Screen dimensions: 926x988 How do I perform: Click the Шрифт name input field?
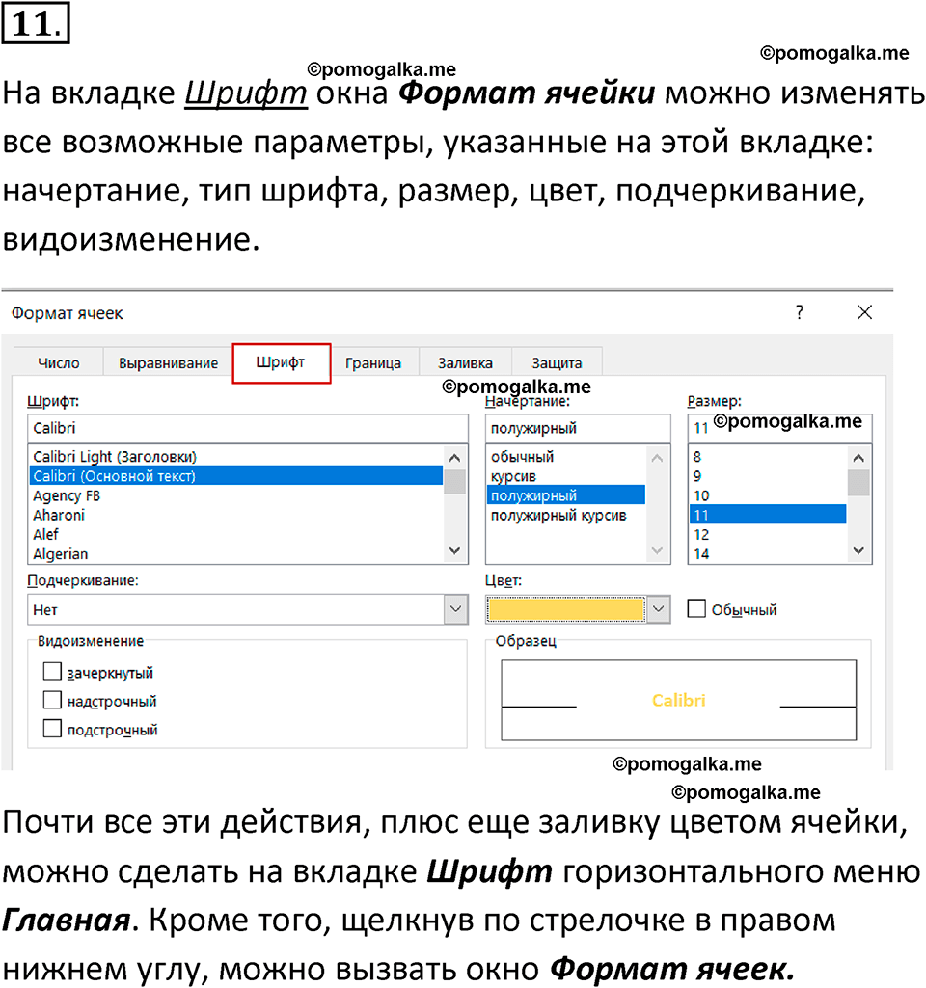[248, 429]
